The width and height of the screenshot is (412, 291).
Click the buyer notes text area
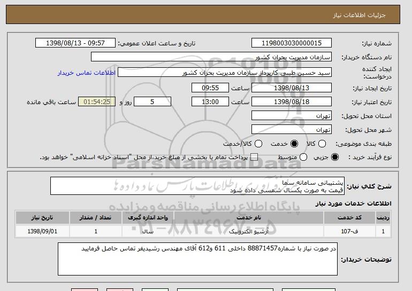pyautogui.click(x=197, y=259)
